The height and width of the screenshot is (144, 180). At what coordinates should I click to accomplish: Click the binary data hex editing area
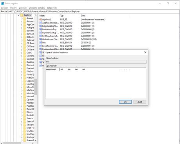pos(96,83)
